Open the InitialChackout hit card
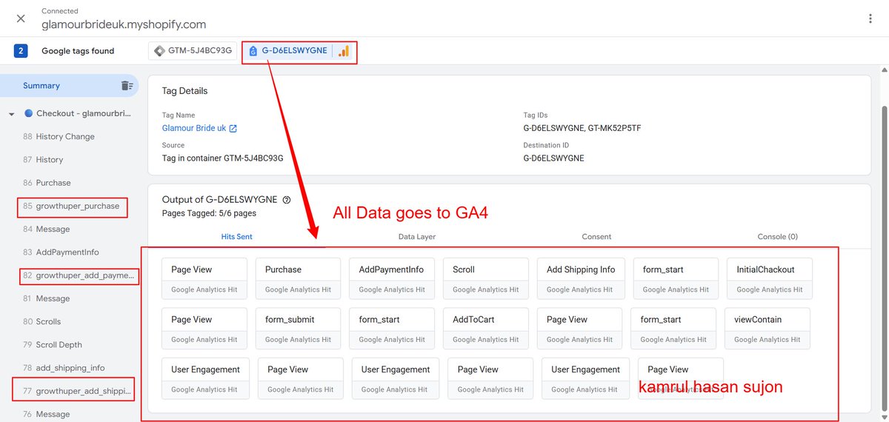This screenshot has width=889, height=422. point(770,278)
